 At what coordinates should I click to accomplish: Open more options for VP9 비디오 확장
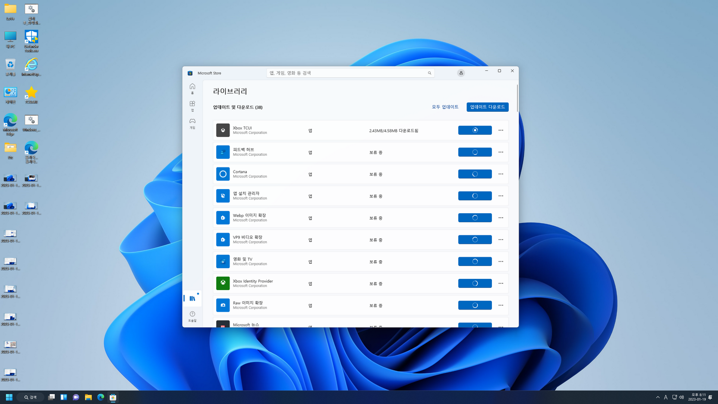(x=501, y=240)
